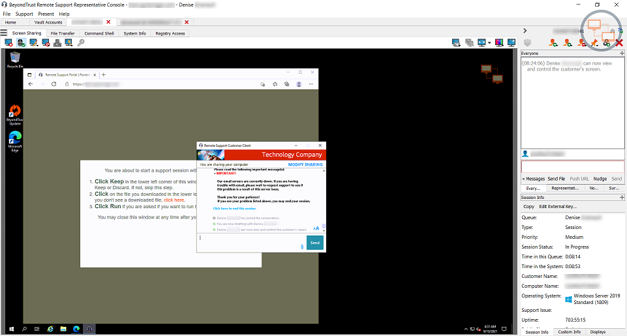Click the Nudge button in chat
The width and height of the screenshot is (627, 336).
[600, 179]
